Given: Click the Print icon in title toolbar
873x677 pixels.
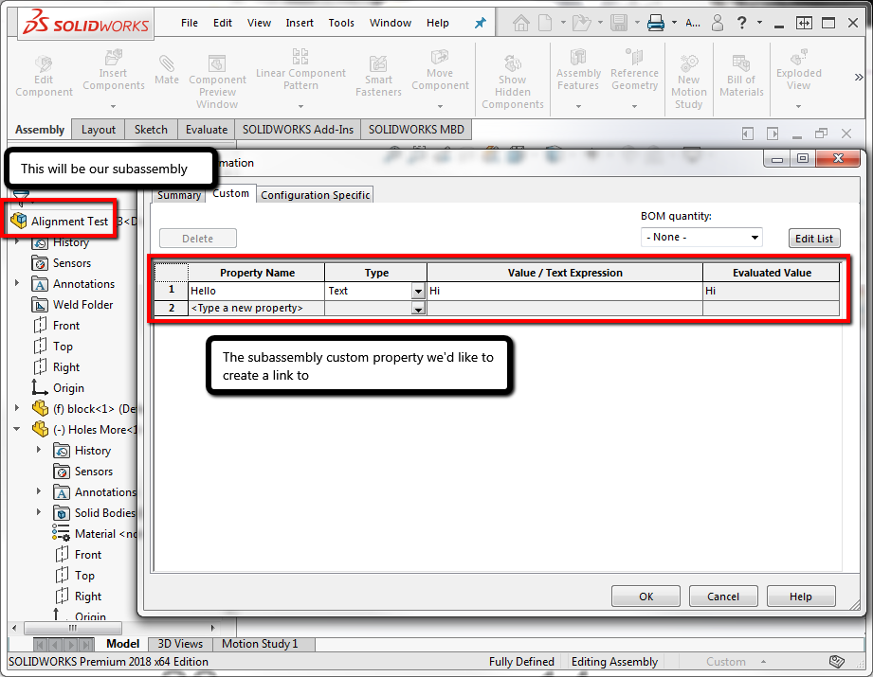Looking at the screenshot, I should pyautogui.click(x=656, y=23).
